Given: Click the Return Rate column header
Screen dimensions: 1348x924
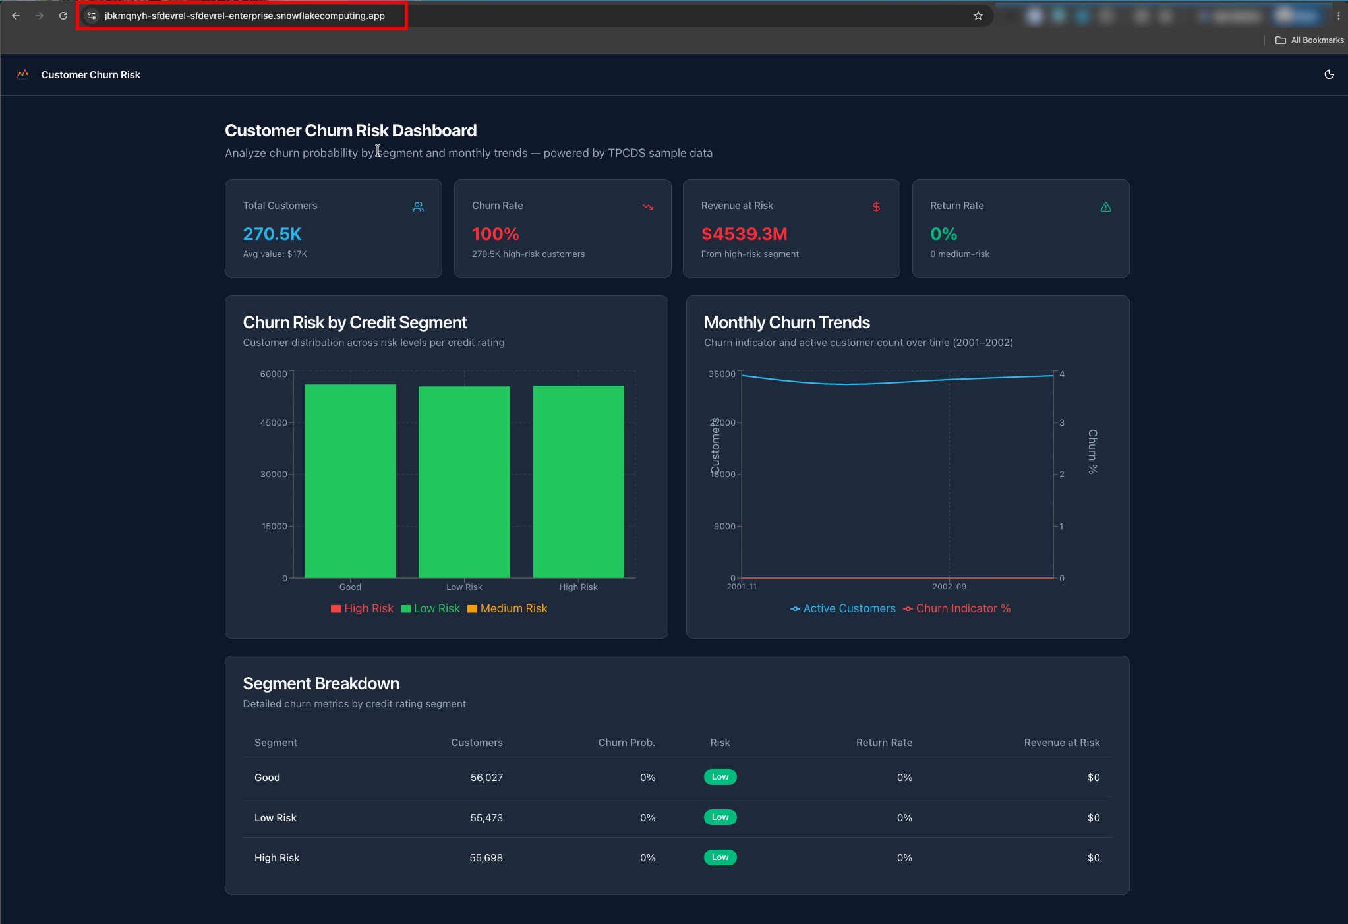Looking at the screenshot, I should (x=884, y=743).
